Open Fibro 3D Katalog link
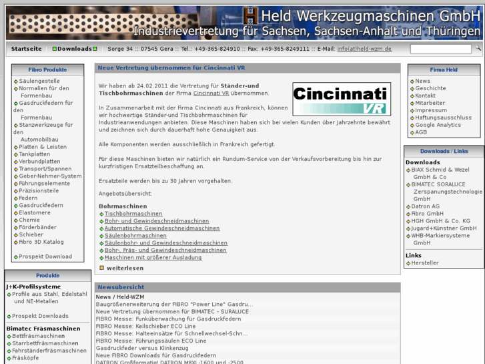Screen dimensions: 485x364 click(41, 242)
